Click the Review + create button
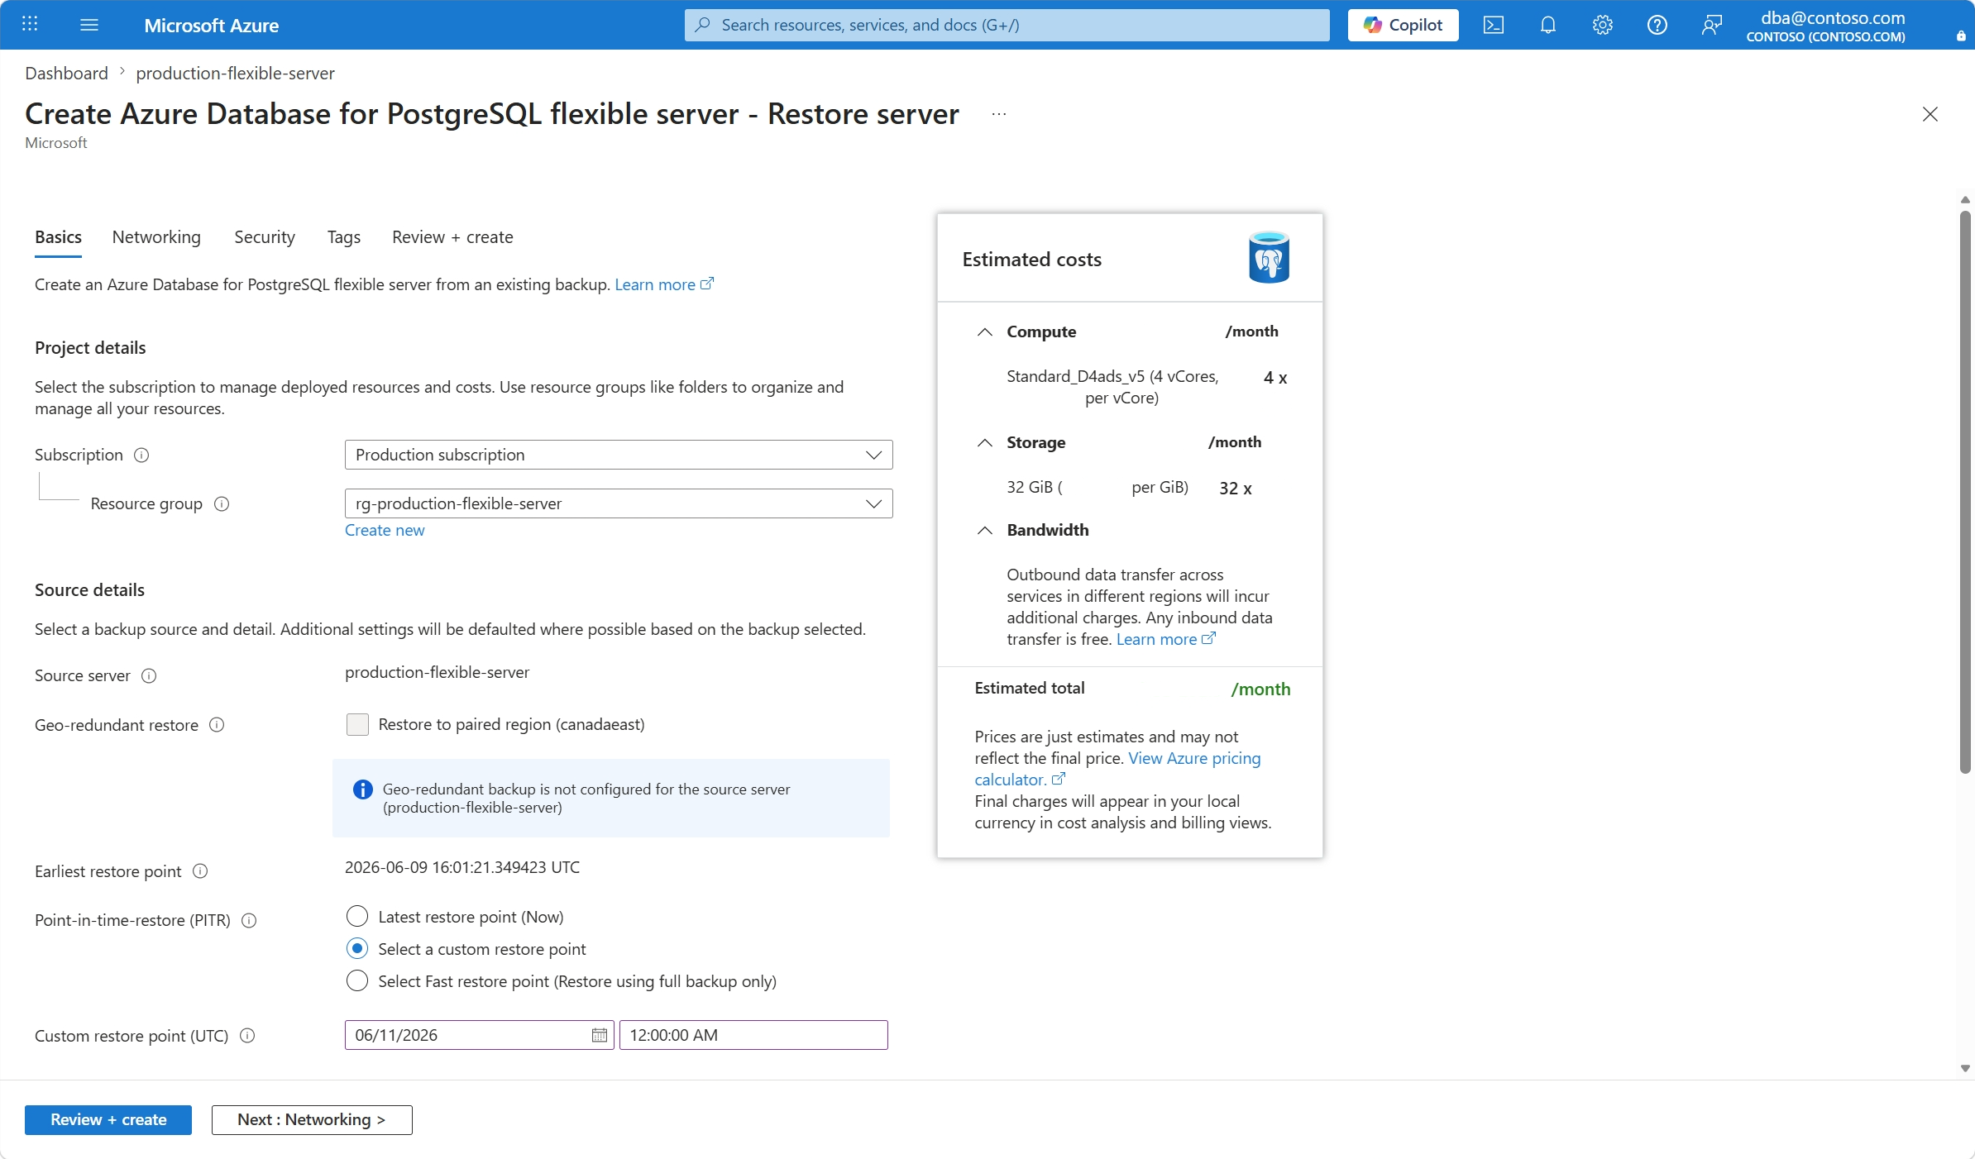The width and height of the screenshot is (1975, 1159). pos(108,1119)
